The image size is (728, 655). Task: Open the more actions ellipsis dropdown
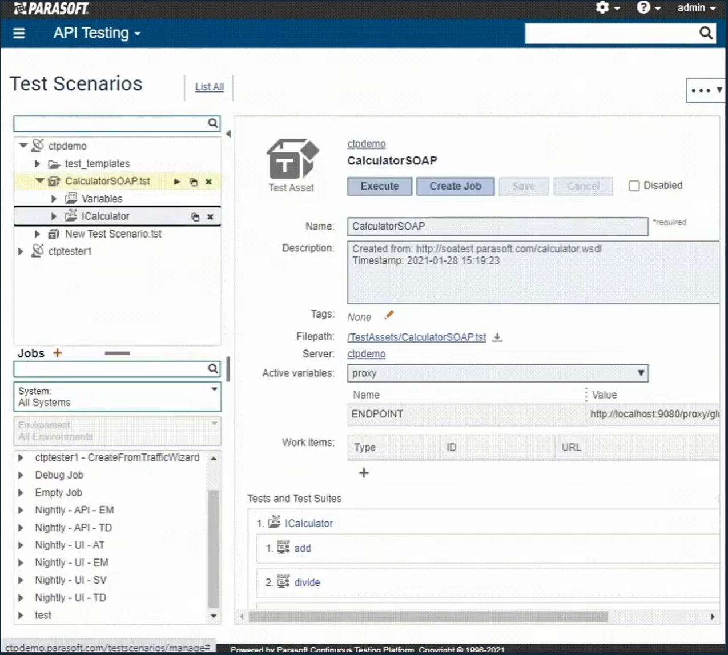tap(706, 90)
